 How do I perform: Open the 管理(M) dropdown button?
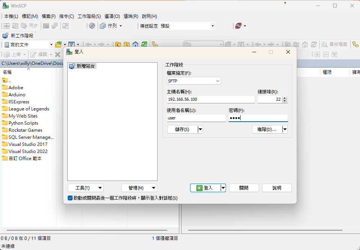click(x=139, y=188)
